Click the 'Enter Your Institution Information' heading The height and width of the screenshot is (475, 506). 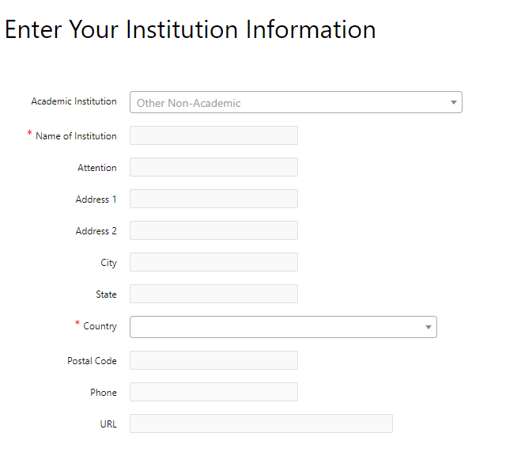(191, 29)
